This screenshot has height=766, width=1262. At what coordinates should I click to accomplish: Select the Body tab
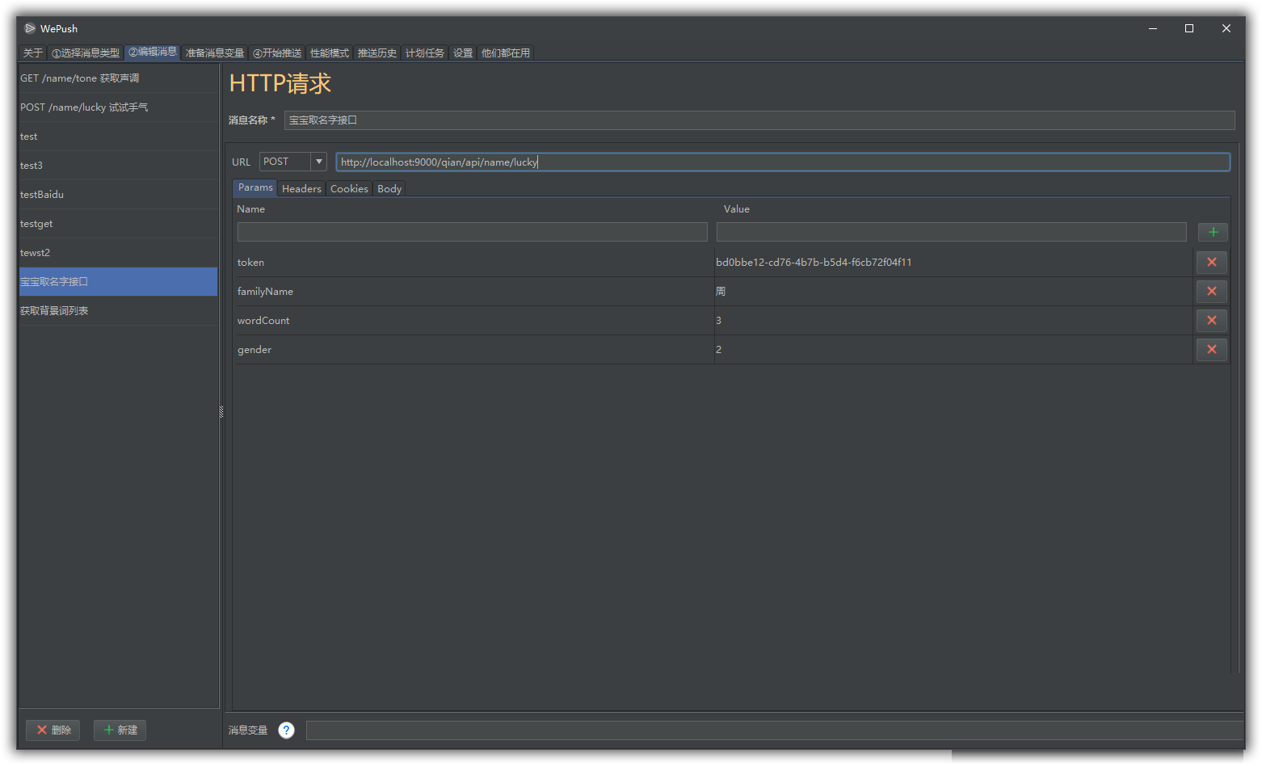click(389, 189)
